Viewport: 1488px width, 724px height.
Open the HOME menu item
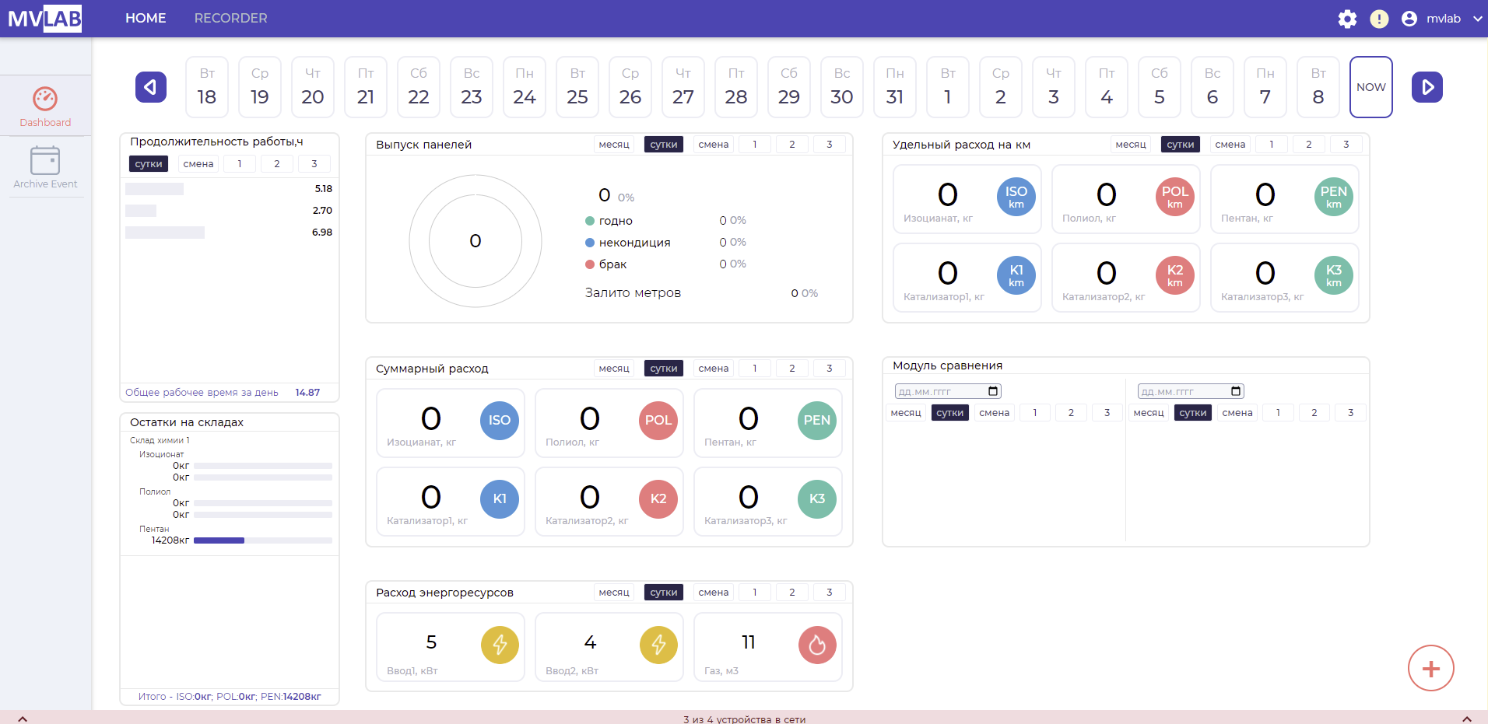[146, 18]
